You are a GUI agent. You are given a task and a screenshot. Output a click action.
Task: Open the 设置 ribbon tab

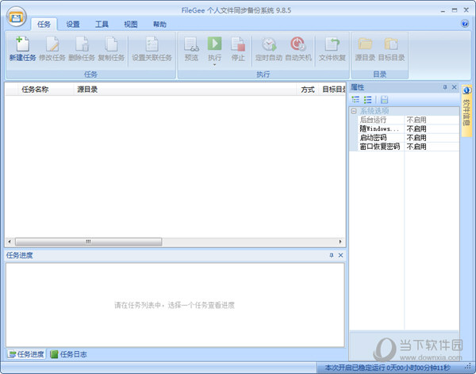[73, 25]
